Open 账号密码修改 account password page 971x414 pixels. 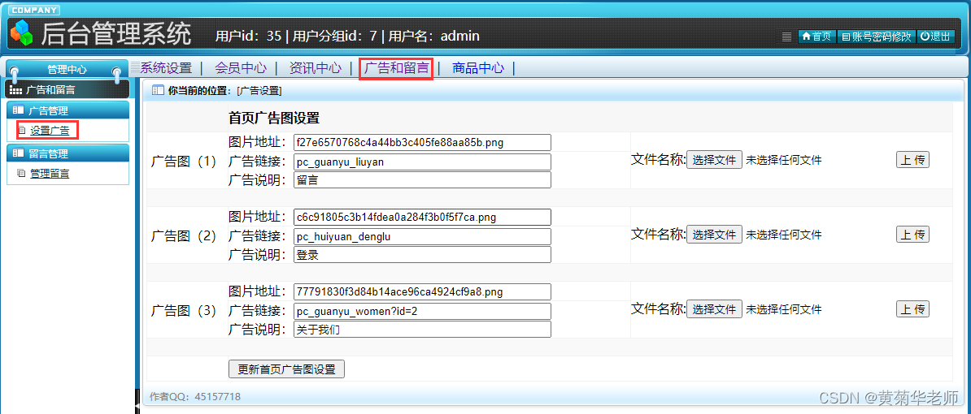pos(876,37)
